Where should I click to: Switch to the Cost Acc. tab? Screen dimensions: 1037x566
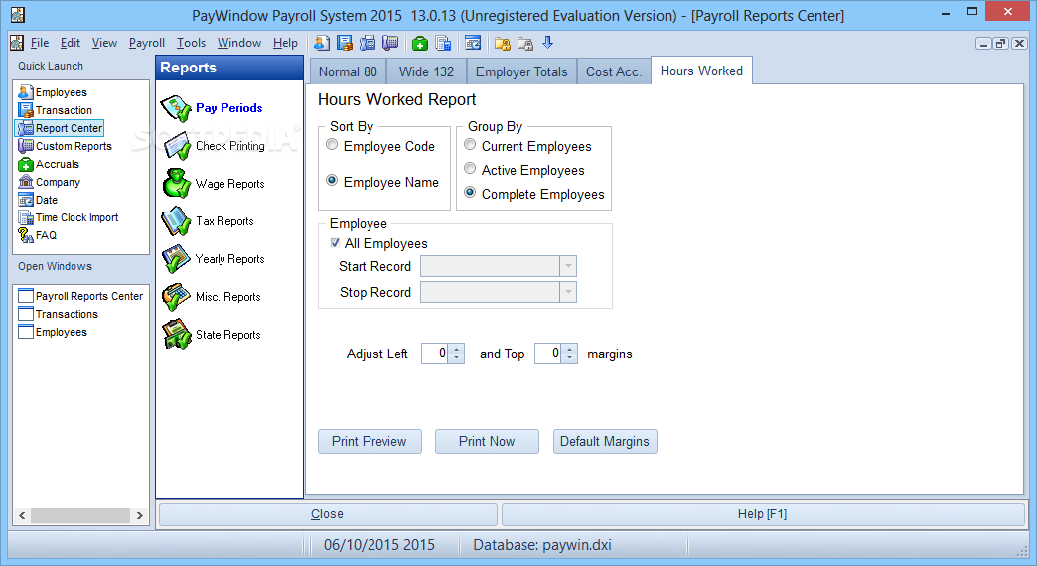point(614,72)
